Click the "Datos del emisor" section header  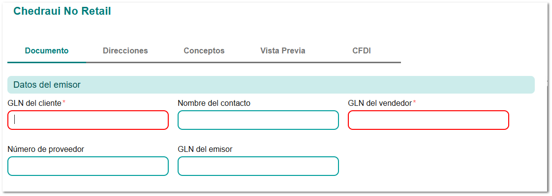(47, 85)
